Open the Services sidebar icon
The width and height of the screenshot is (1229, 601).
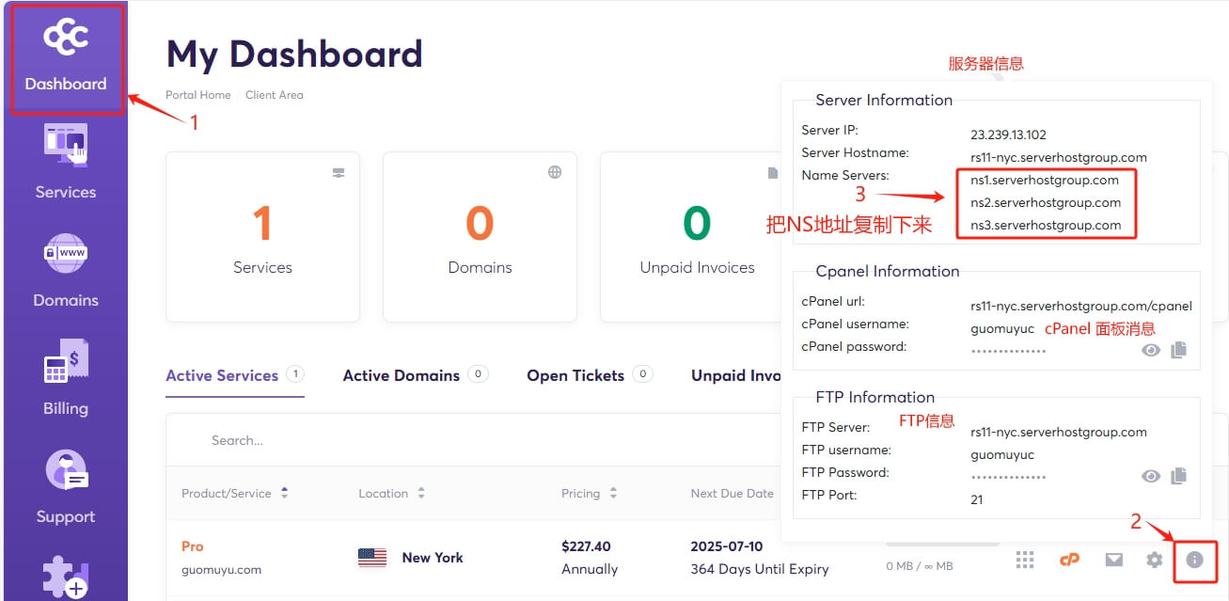point(65,162)
